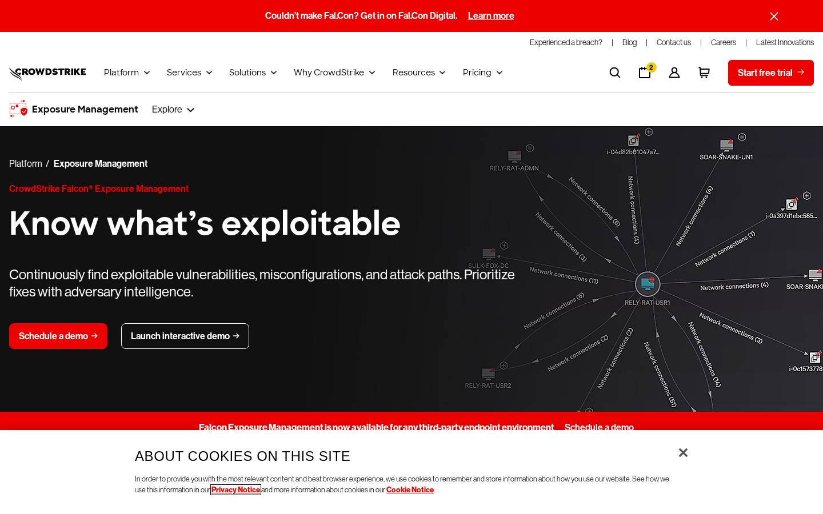The width and height of the screenshot is (823, 514).
Task: Open the Cookie Notice link
Action: point(410,489)
